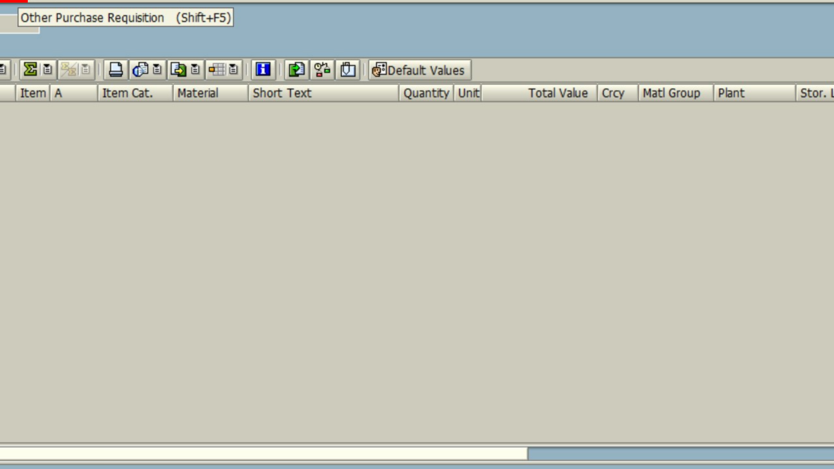Open dropdown arrow next to Views icon
This screenshot has height=469, width=834.
[157, 69]
